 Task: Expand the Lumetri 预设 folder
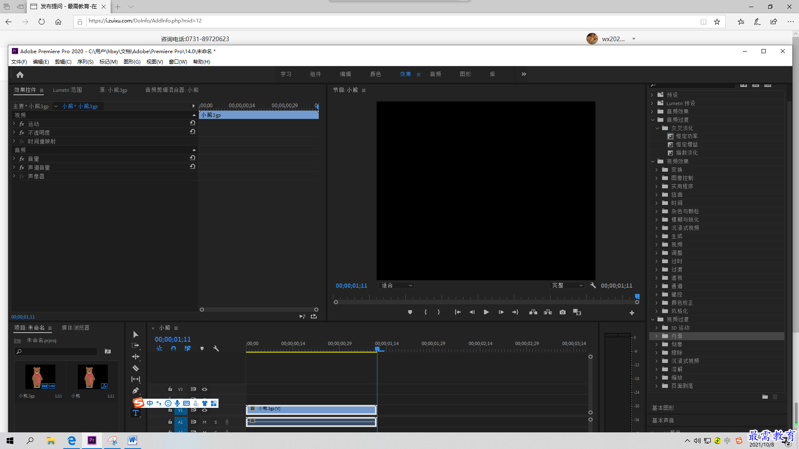pyautogui.click(x=653, y=103)
